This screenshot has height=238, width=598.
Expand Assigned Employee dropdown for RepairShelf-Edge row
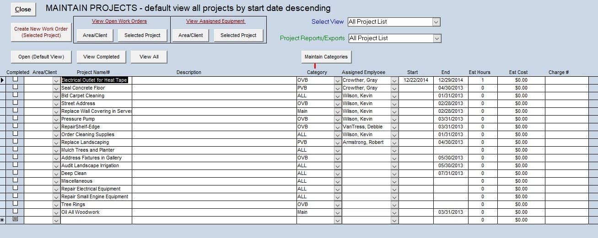point(394,127)
